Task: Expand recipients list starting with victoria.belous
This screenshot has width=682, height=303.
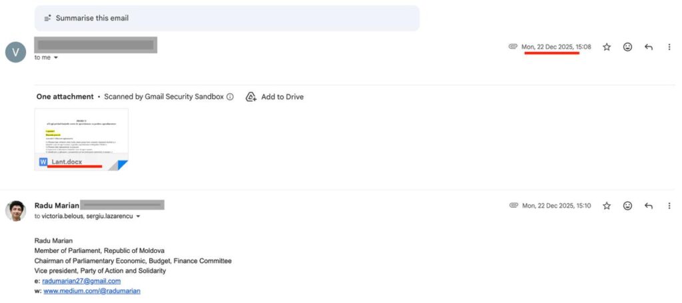Action: point(137,216)
